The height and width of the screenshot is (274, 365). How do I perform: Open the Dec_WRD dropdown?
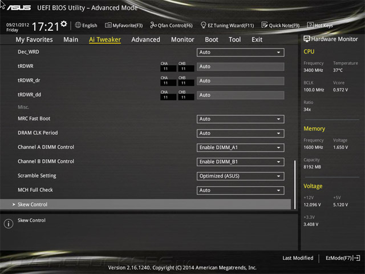[x=240, y=53]
